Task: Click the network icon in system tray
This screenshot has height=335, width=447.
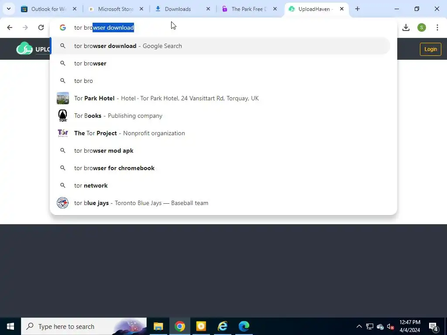Action: click(x=370, y=326)
